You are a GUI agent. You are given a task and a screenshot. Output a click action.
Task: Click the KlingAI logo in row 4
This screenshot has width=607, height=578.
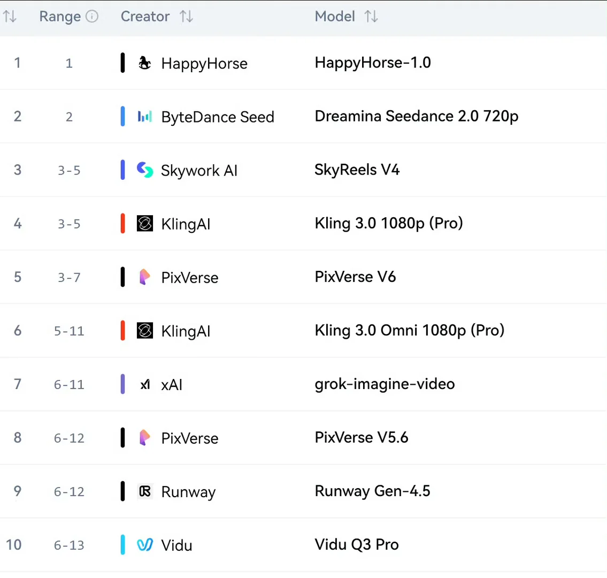145,224
